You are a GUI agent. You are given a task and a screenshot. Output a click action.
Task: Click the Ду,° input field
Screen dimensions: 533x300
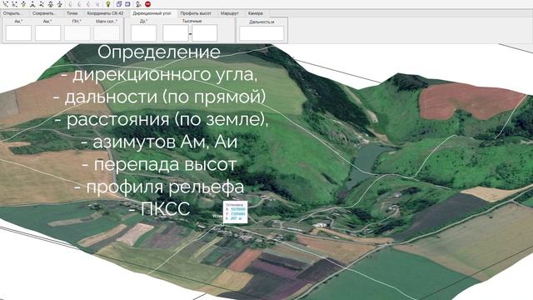pos(144,33)
